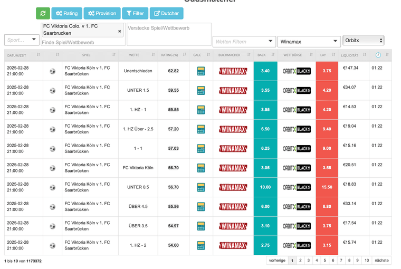
Task: Click the rating value 62.82
Action: coord(174,71)
